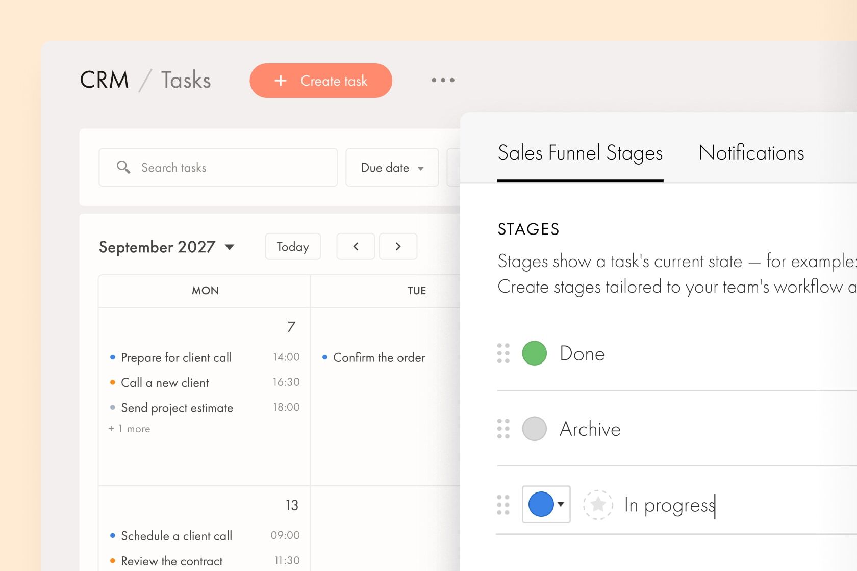Edit the In progress stage name field
This screenshot has height=571, width=857.
(670, 505)
